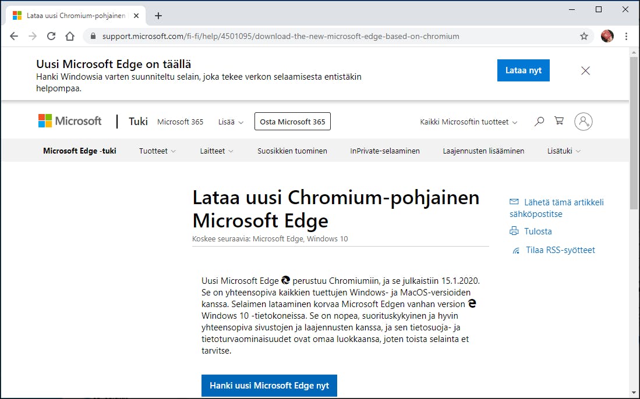Open Suosikkien tuominen menu item
This screenshot has height=399, width=640.
pyautogui.click(x=292, y=151)
